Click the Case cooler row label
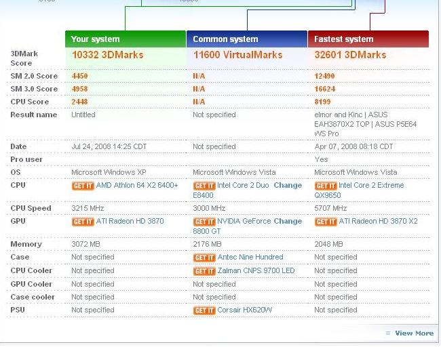The height and width of the screenshot is (347, 441). coord(33,297)
